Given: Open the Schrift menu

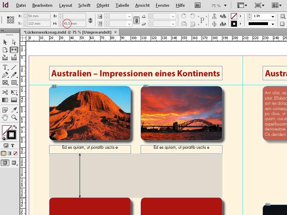Looking at the screenshot, I should pyautogui.click(x=84, y=5).
